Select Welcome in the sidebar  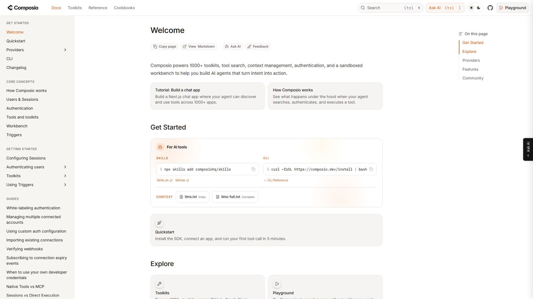(15, 32)
